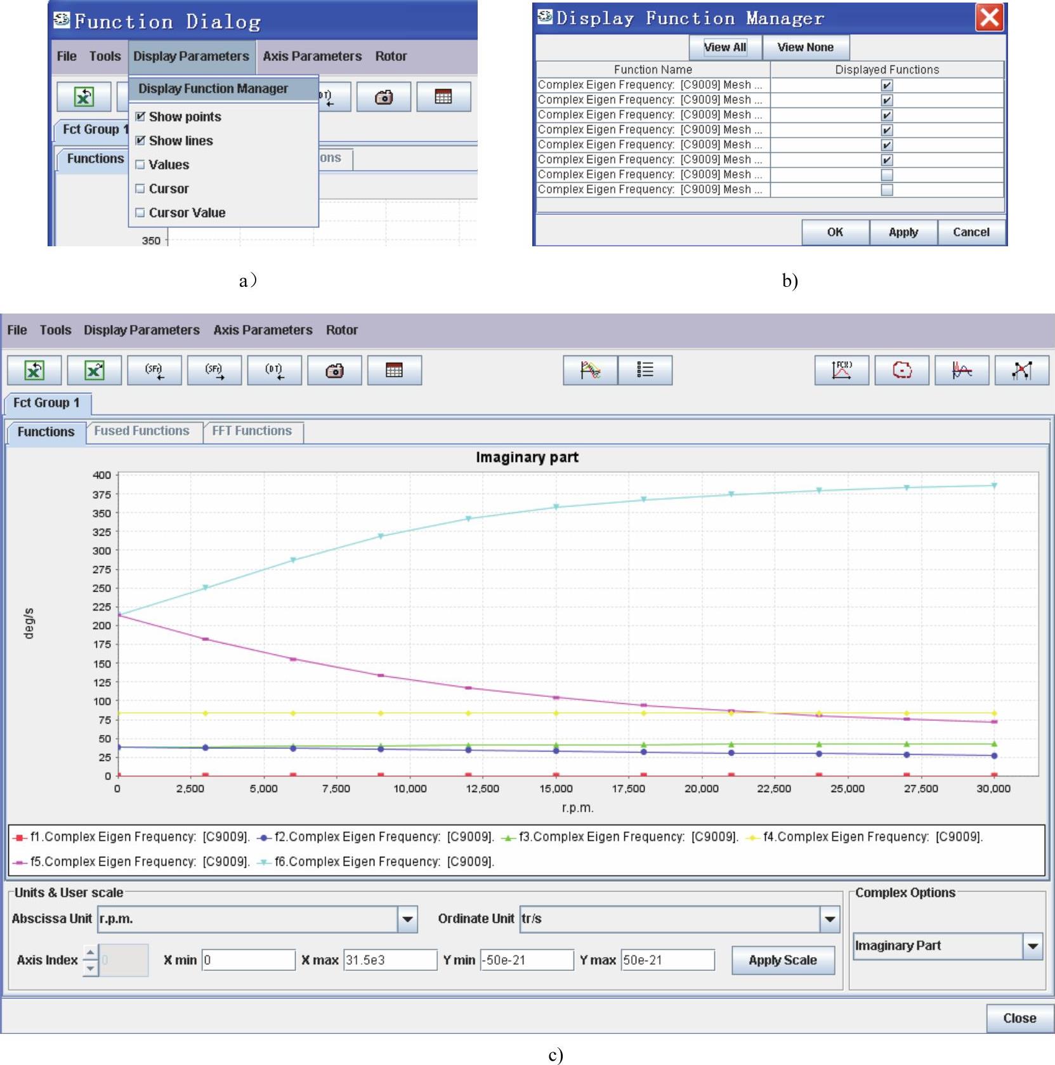The image size is (1055, 1065).
Task: Expand the Abscissa Unit dropdown
Action: click(407, 919)
